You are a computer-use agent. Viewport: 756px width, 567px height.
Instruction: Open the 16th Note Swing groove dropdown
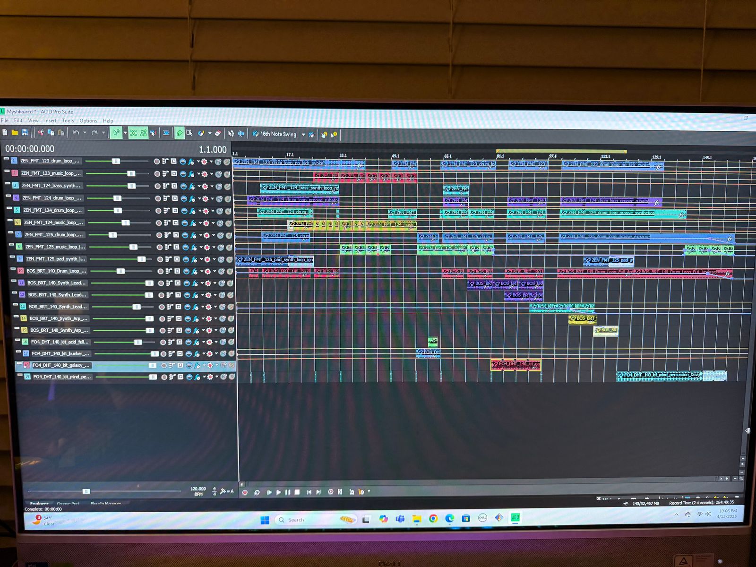click(303, 135)
